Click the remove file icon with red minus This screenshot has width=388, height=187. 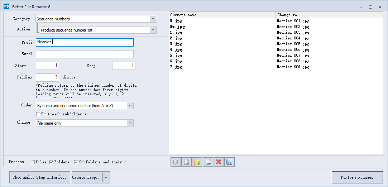(208, 162)
